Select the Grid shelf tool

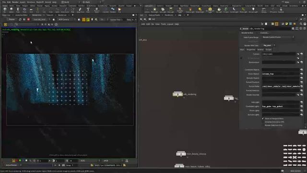(31, 10)
